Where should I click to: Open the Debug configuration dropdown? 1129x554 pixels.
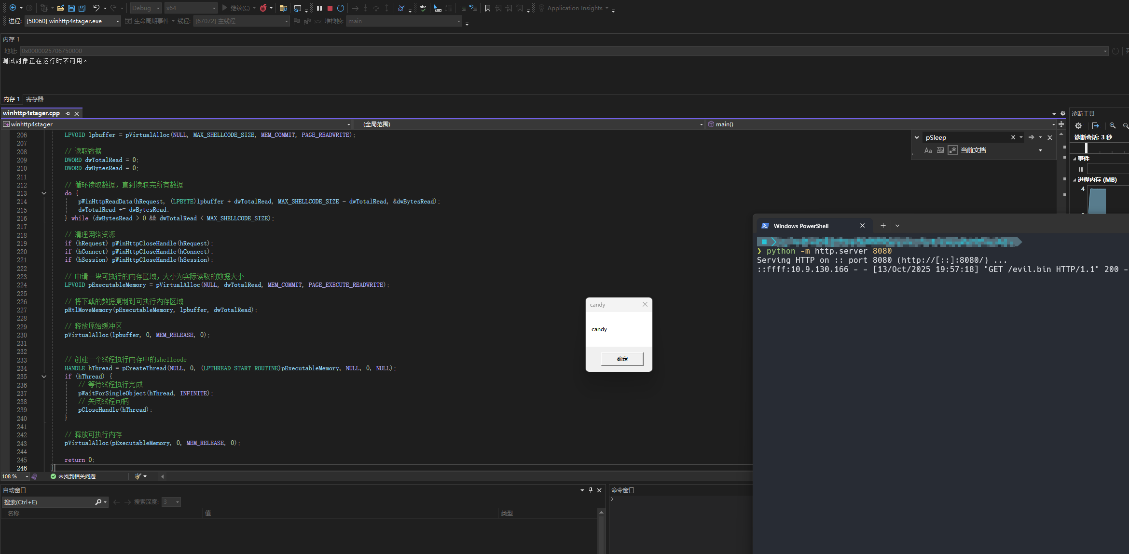pyautogui.click(x=158, y=8)
